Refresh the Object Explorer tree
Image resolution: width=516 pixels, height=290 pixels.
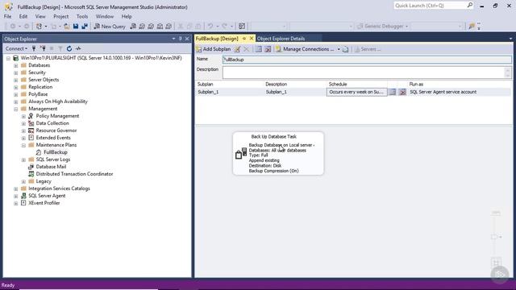[x=69, y=48]
